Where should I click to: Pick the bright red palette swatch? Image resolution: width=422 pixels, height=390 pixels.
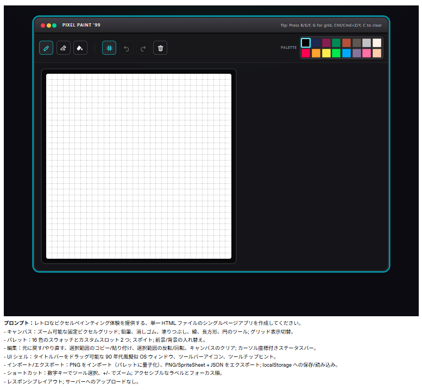[306, 53]
